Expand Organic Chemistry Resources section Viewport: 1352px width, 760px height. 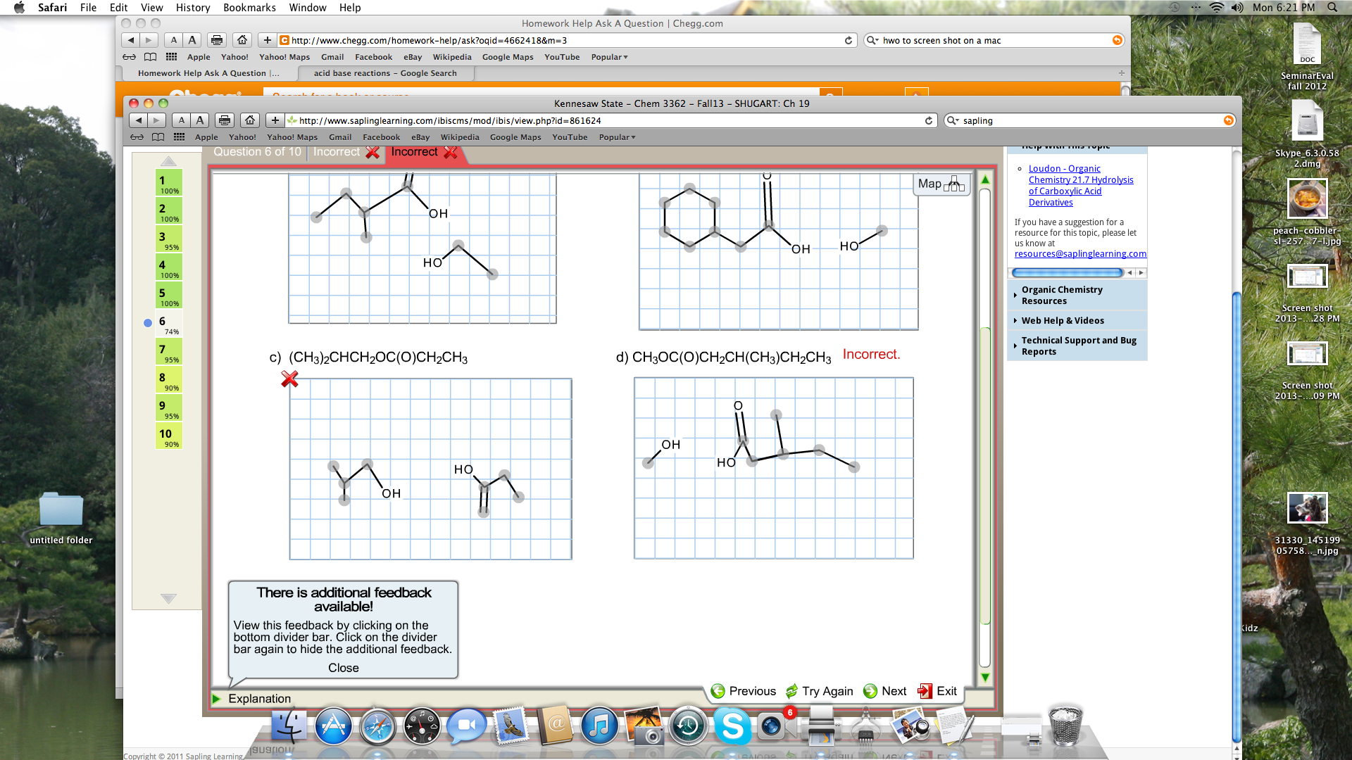tap(1077, 295)
